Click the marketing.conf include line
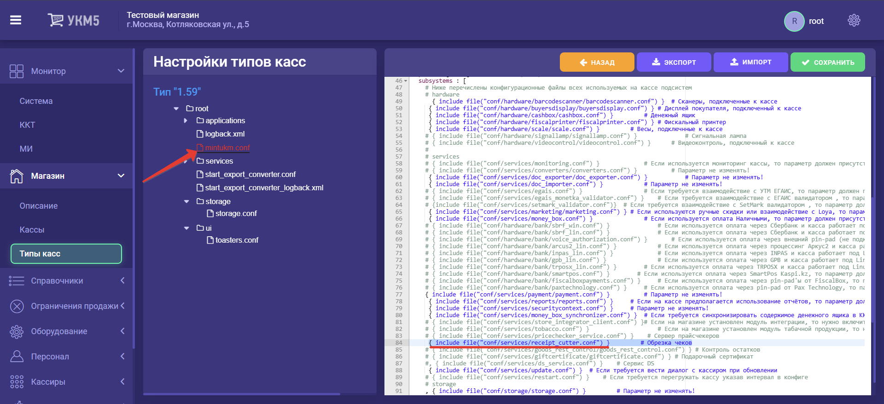This screenshot has width=884, height=404. [x=528, y=212]
